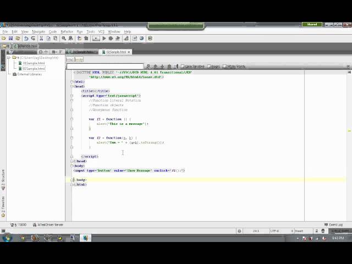This screenshot has height=264, width=352.
Task: Click the toolbar icon right of Debug
Action: [x=118, y=38]
